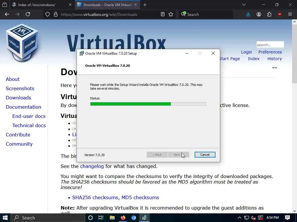
Task: Click the Login link
Action: click(247, 52)
